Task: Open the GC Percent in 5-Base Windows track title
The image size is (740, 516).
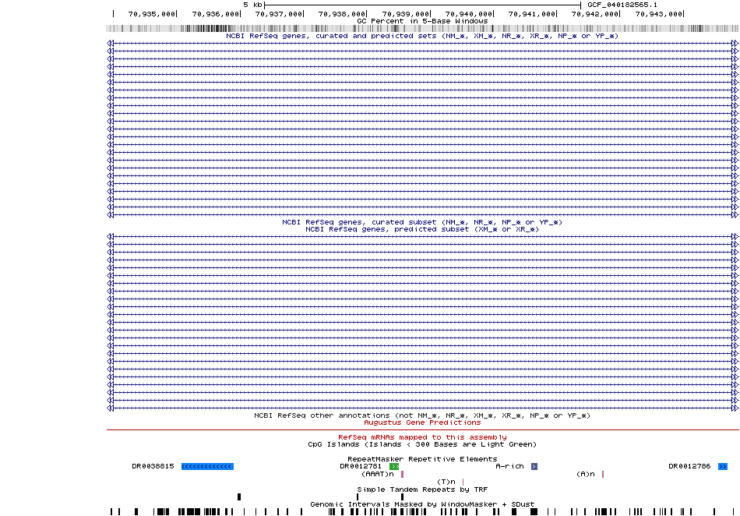Action: coord(422,21)
